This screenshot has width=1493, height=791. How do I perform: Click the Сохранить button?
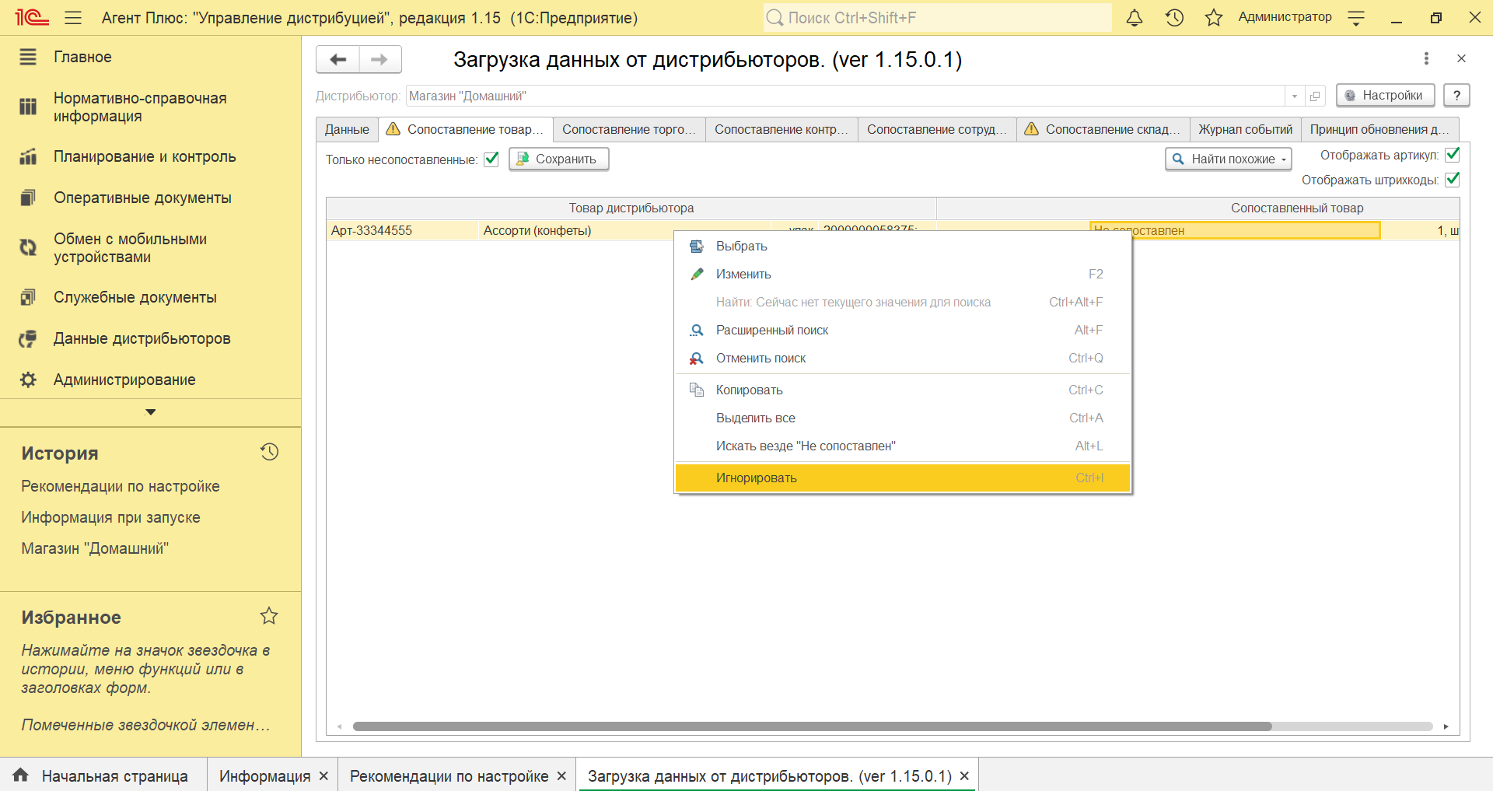point(558,159)
